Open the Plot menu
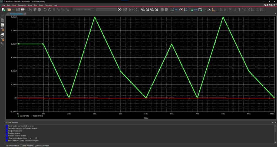 pos(35,5)
